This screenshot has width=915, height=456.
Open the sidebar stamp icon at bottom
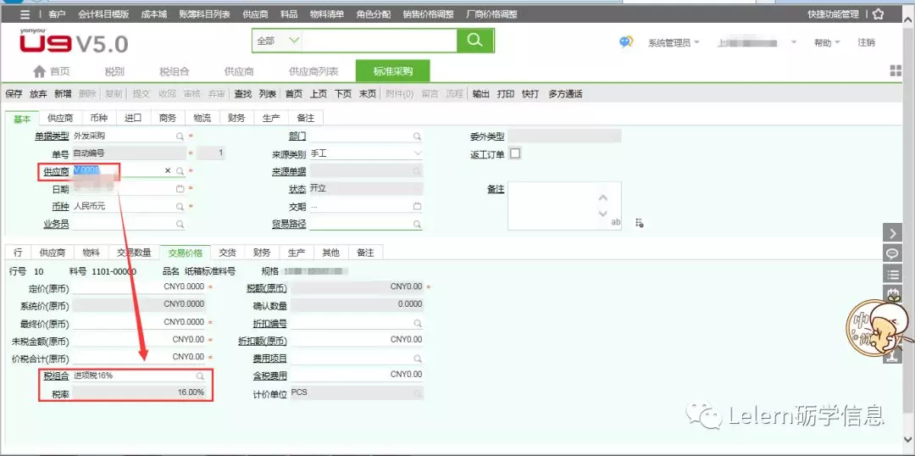pos(892,357)
